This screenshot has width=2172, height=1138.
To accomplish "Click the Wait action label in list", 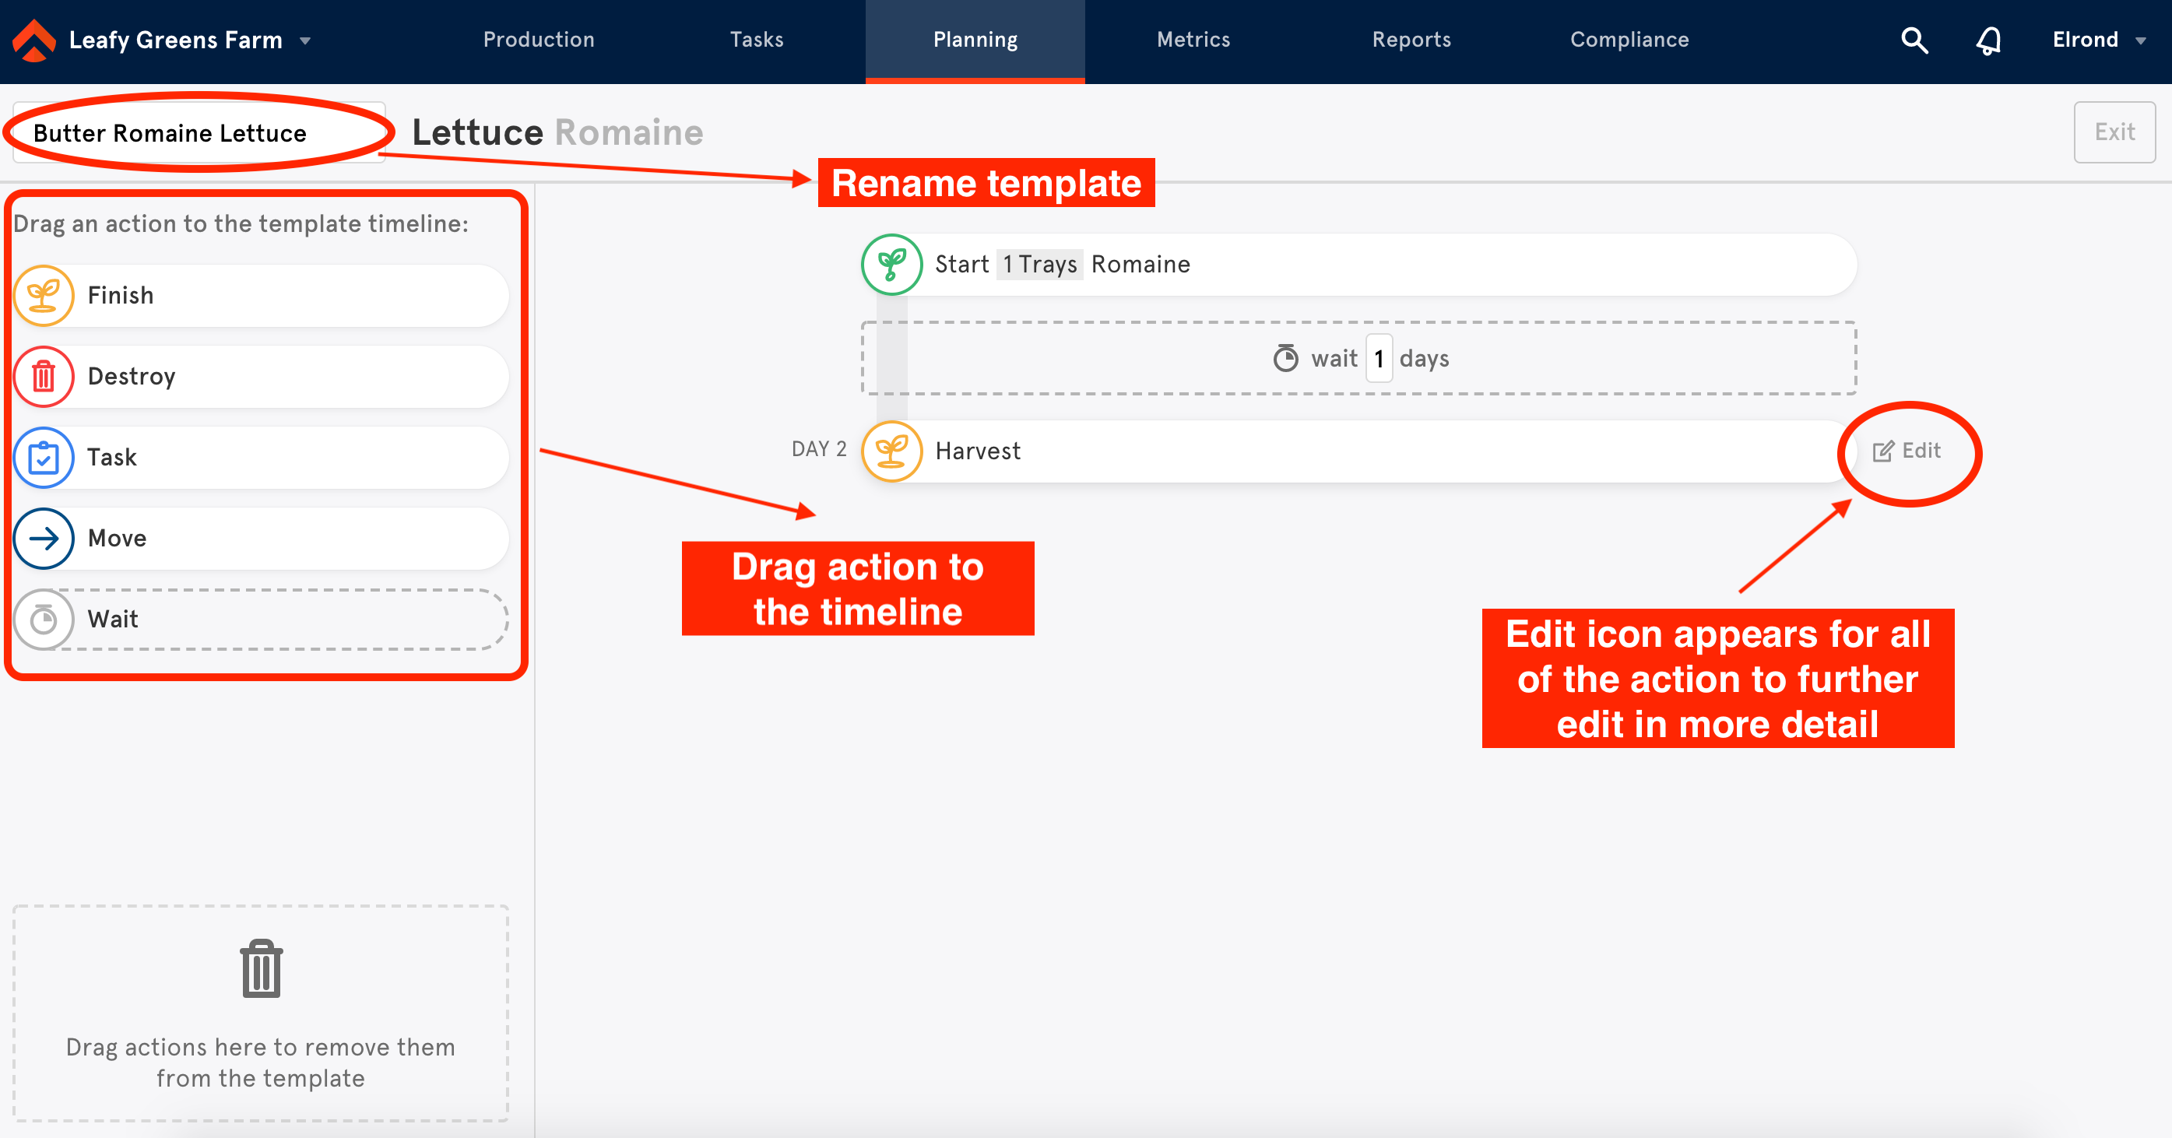I will tap(112, 619).
